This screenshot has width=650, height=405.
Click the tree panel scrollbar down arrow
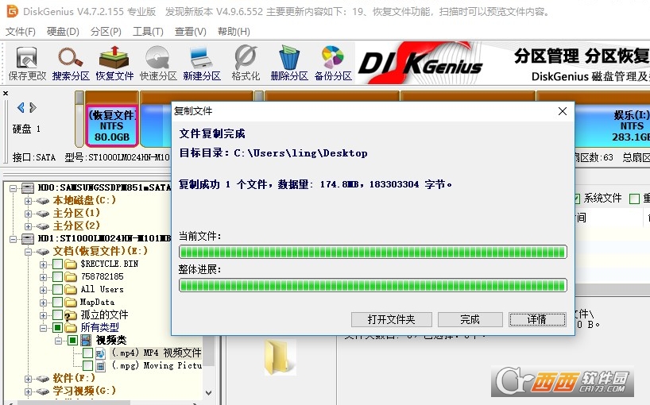coord(209,392)
